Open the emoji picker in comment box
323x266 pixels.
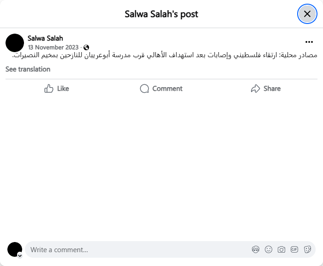pos(269,249)
